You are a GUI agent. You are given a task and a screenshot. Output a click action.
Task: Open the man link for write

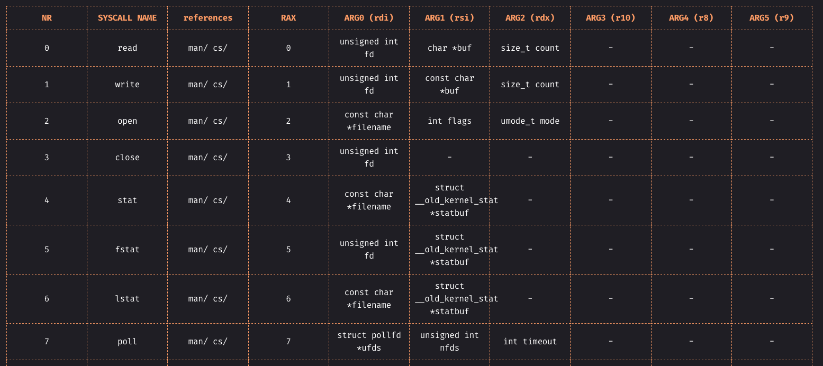[197, 85]
